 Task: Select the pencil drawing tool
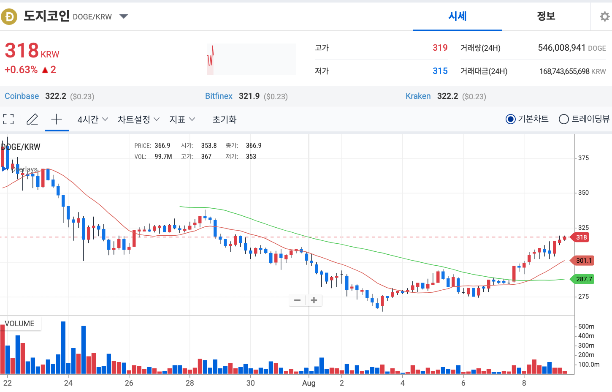tap(32, 119)
